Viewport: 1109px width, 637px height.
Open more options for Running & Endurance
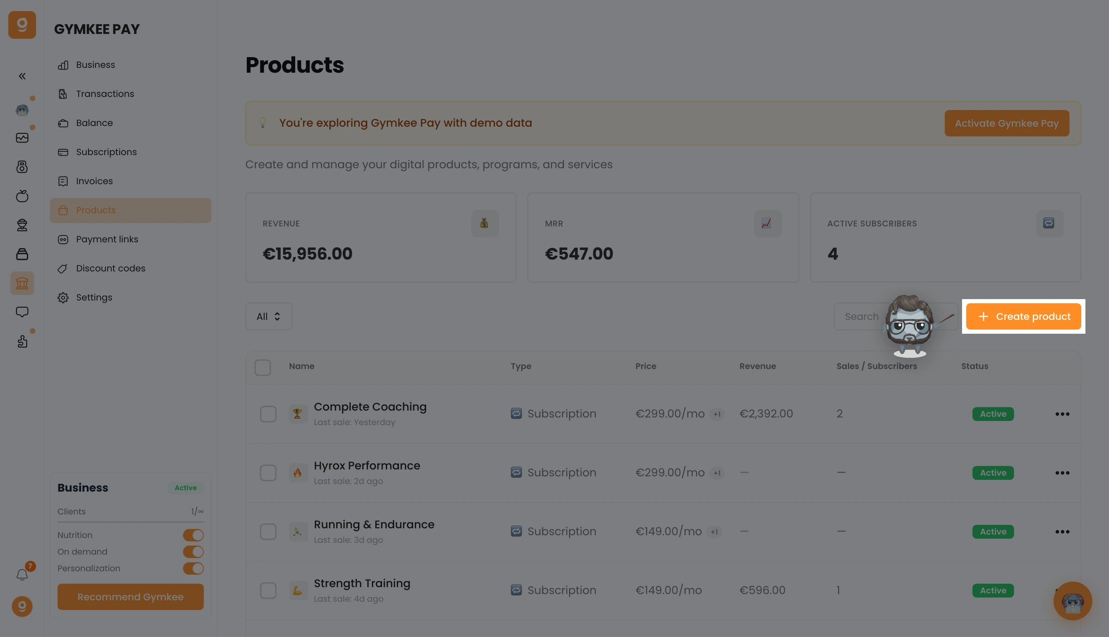tap(1062, 532)
